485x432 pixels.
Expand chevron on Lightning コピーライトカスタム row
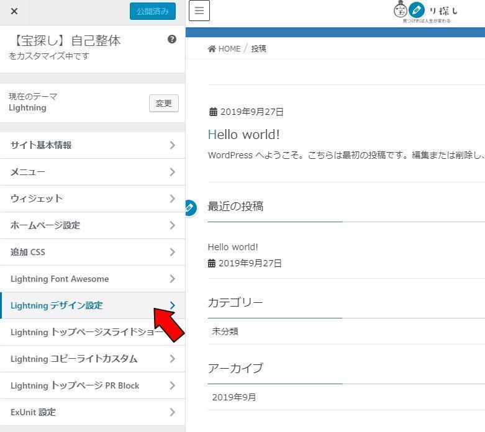pos(172,359)
